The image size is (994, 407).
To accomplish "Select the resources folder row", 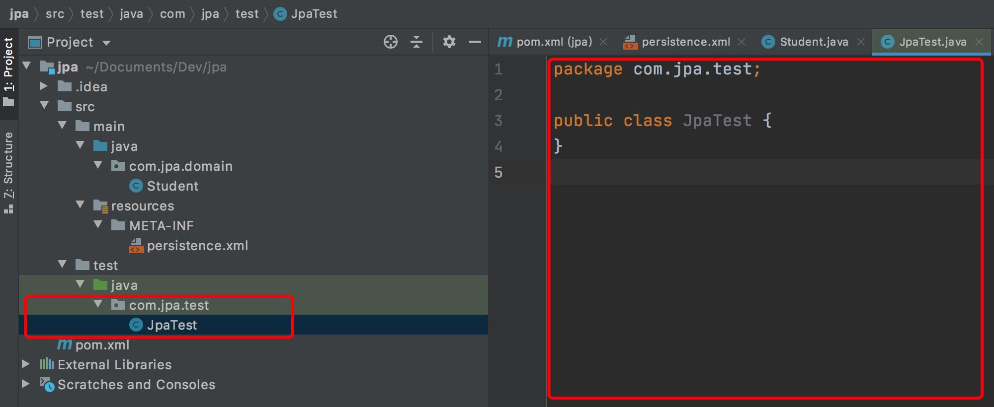I will click(253, 206).
